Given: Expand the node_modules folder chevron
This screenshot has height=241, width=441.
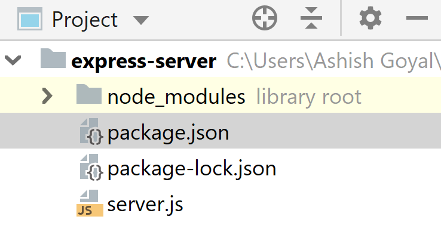Looking at the screenshot, I should 47,96.
